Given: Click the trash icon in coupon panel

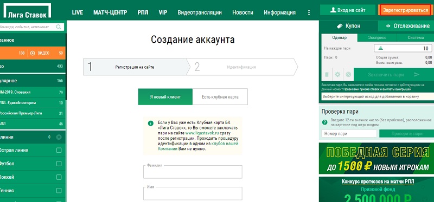Looking at the screenshot, I should (327, 74).
